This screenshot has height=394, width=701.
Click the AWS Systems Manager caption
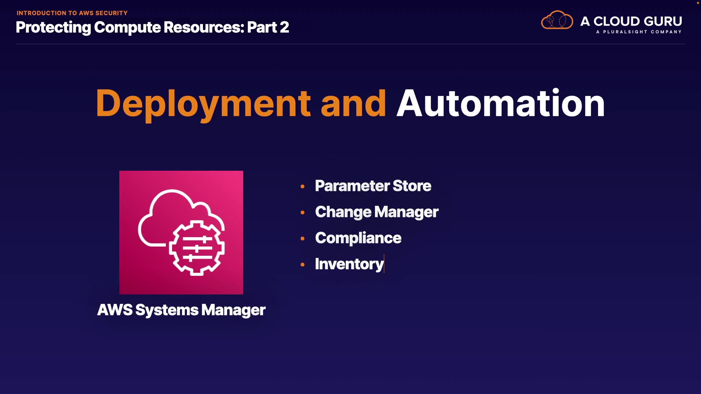[x=181, y=310]
